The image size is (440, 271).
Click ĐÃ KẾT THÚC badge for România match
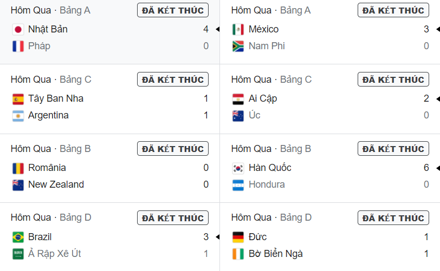173,149
